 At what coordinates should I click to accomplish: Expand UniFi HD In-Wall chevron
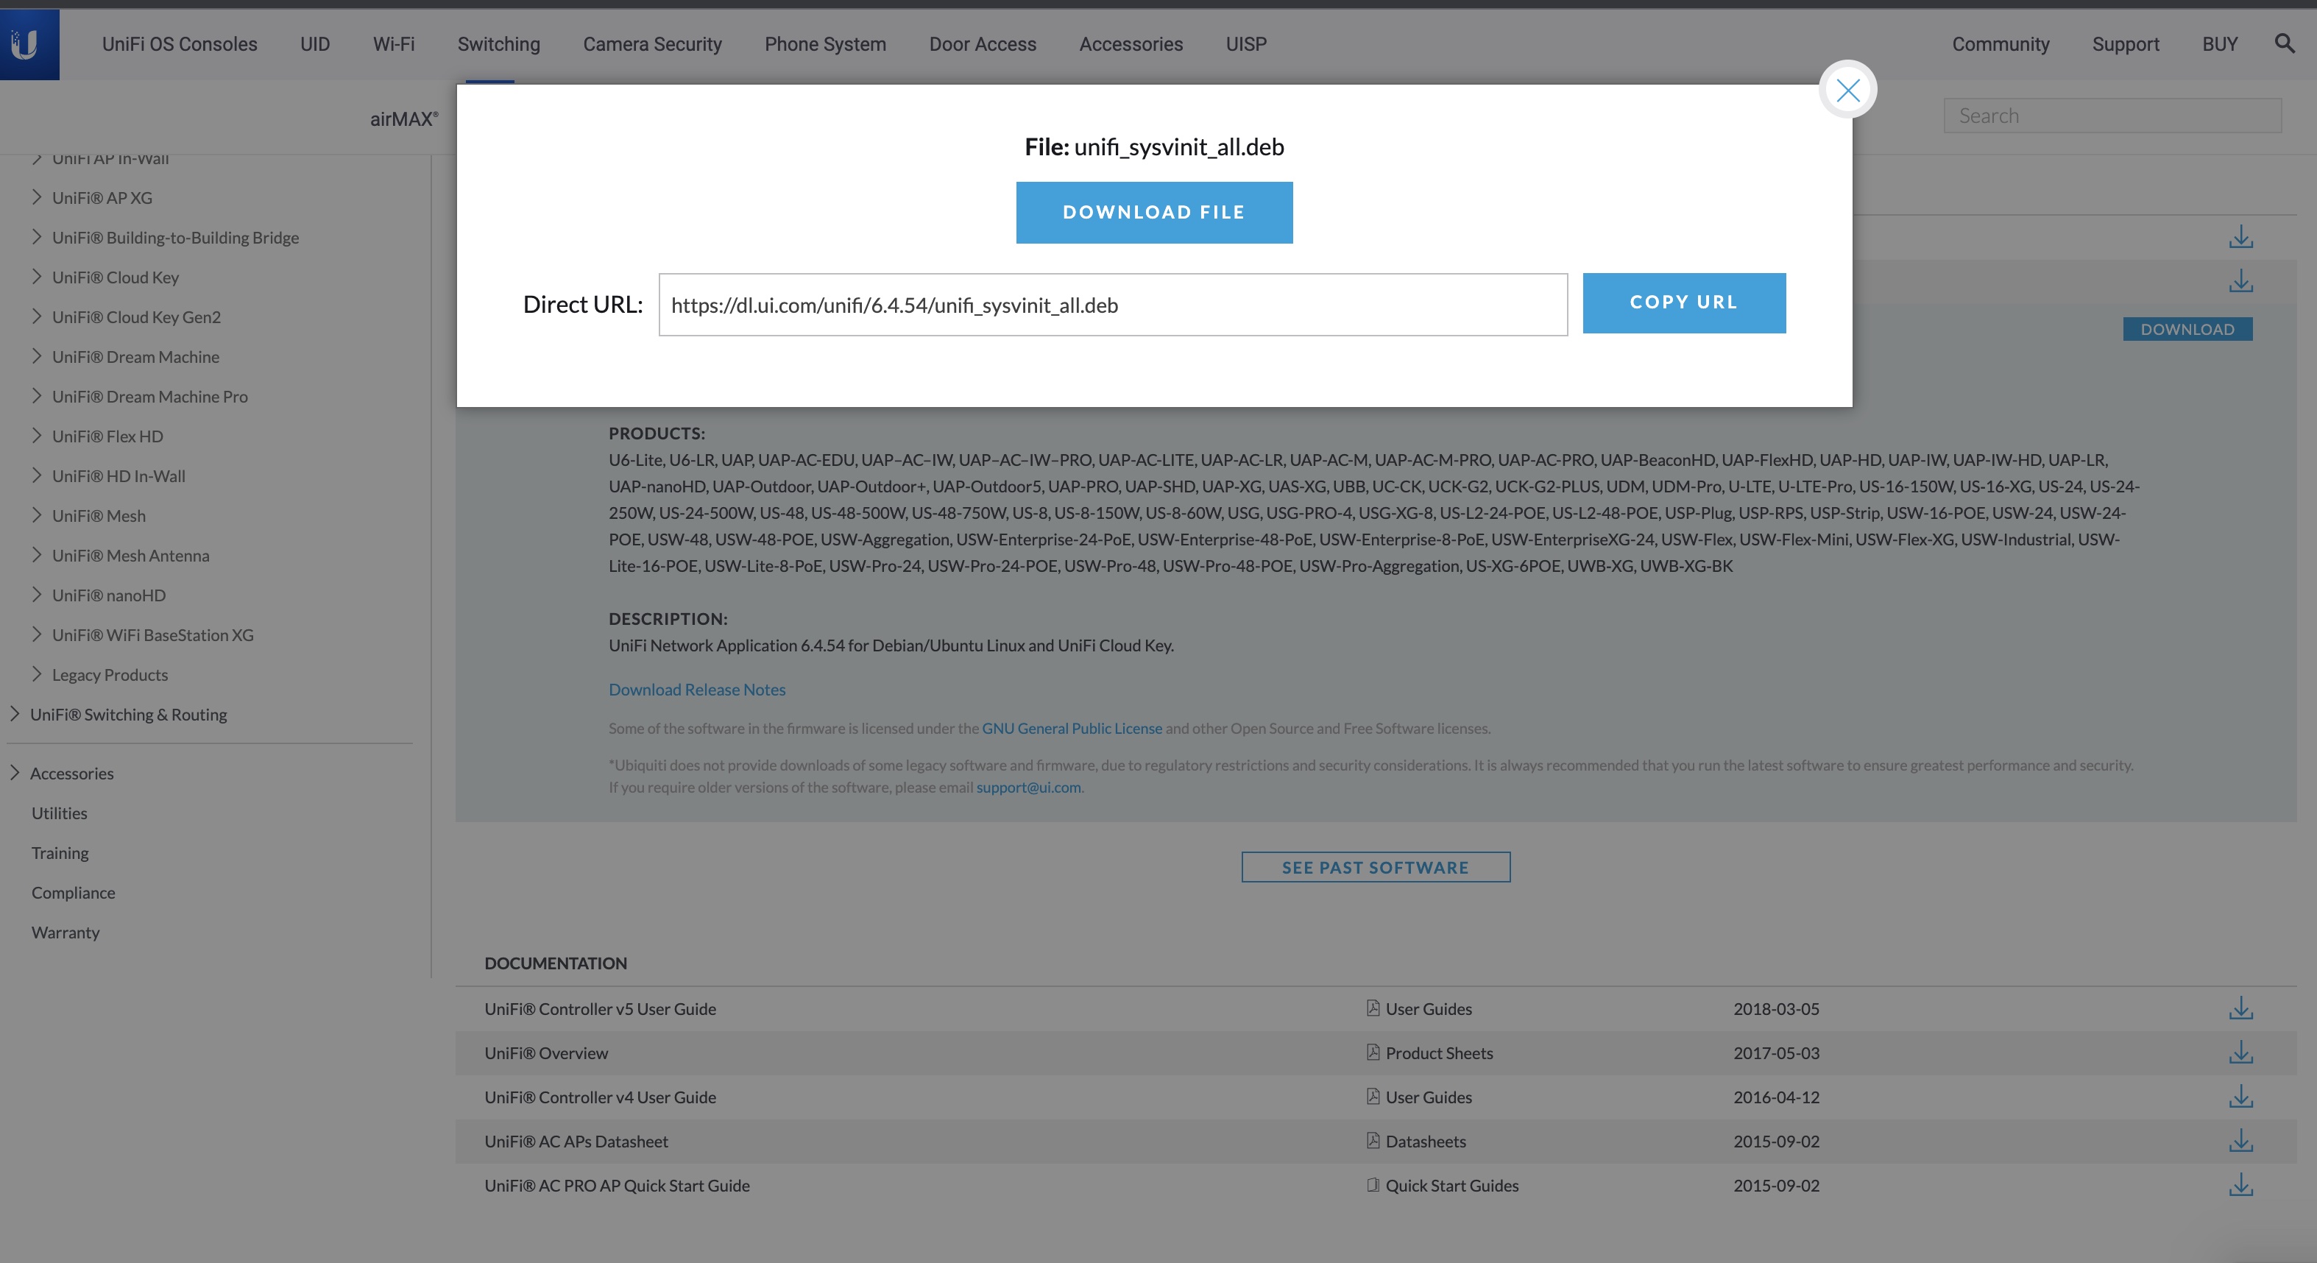(x=36, y=475)
